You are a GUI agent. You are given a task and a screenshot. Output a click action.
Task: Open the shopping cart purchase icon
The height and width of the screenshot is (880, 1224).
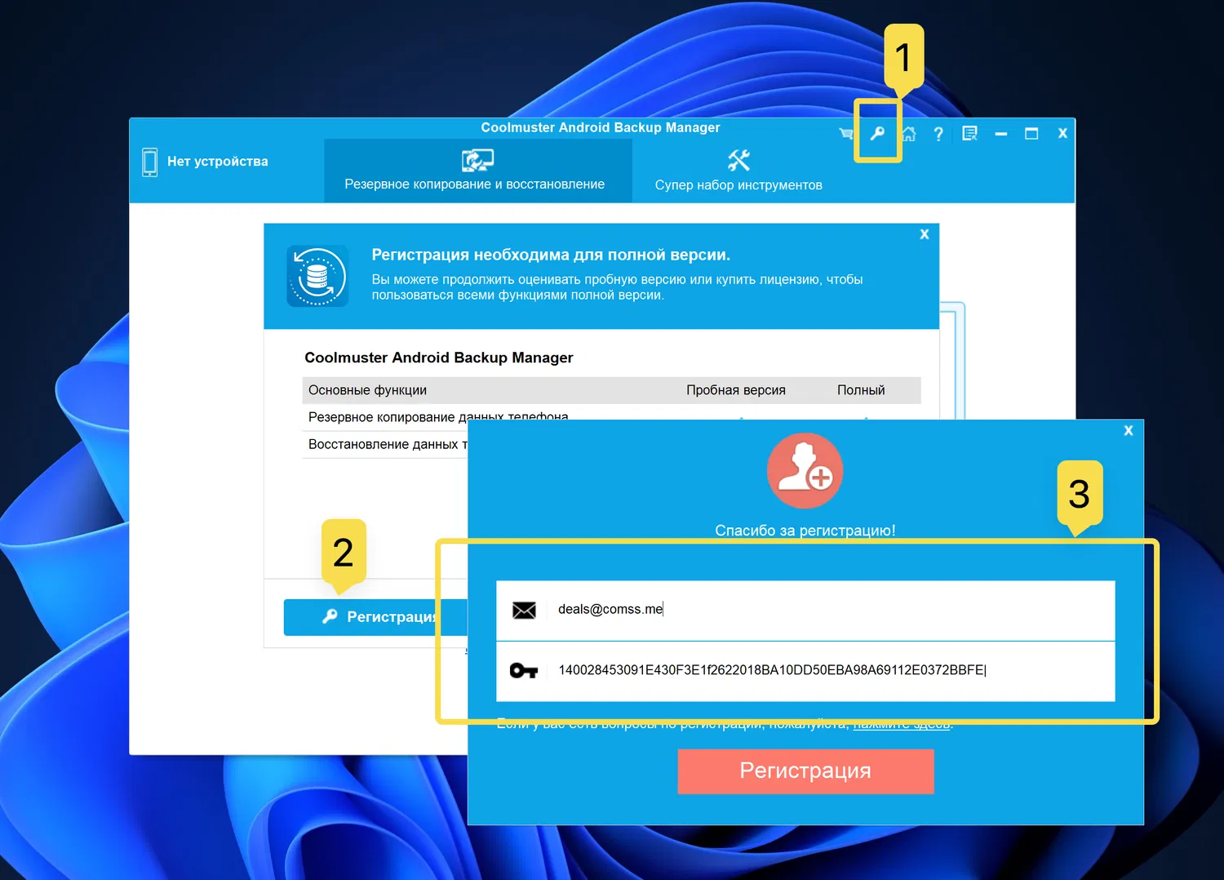point(846,133)
